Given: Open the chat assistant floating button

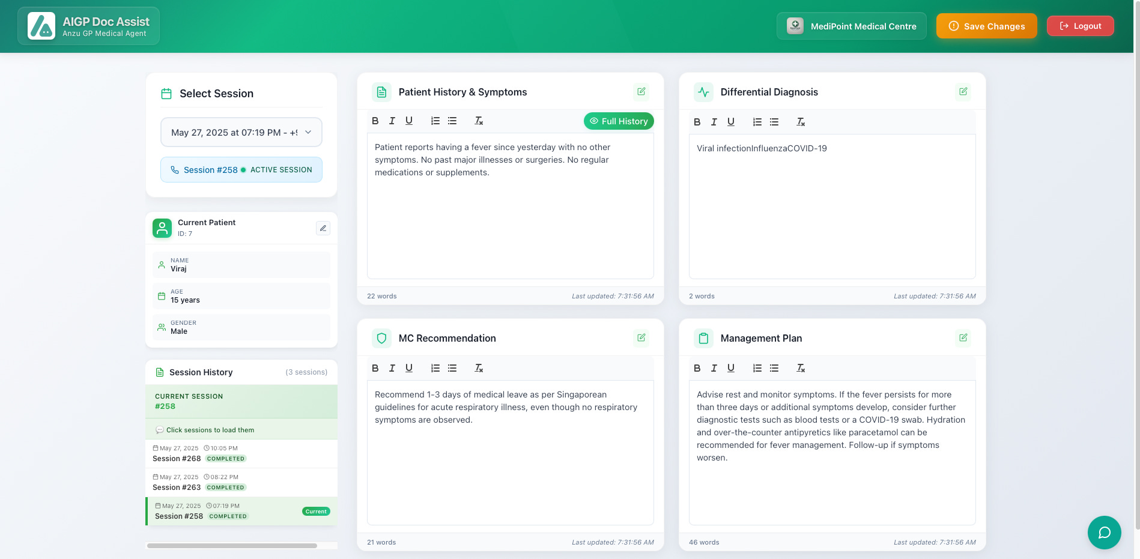Looking at the screenshot, I should pos(1105,533).
